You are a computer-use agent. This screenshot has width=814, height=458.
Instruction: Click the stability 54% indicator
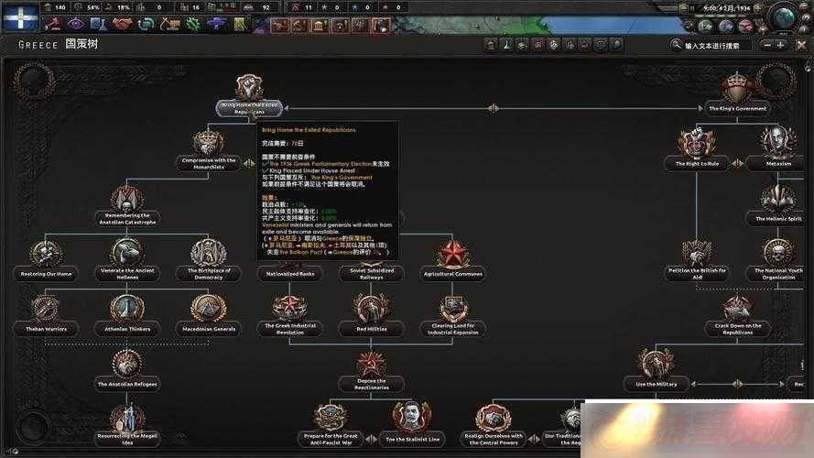(87, 7)
